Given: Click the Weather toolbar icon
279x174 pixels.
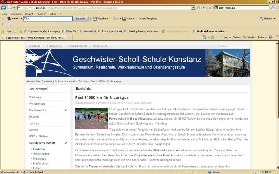Looking at the screenshot, I should pyautogui.click(x=95, y=19).
